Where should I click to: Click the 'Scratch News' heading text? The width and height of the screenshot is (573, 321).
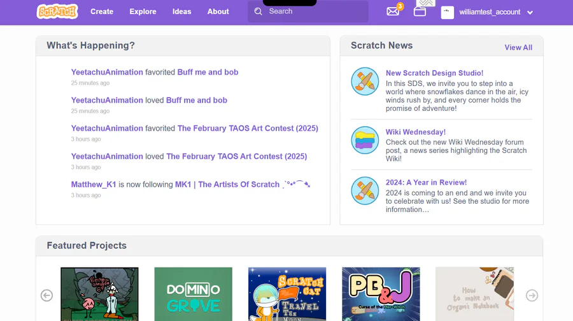tap(381, 45)
